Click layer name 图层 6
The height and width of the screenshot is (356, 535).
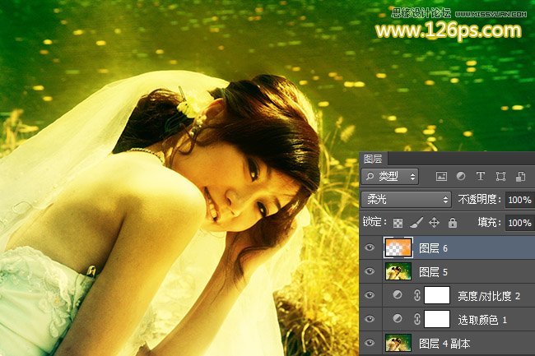pyautogui.click(x=433, y=248)
